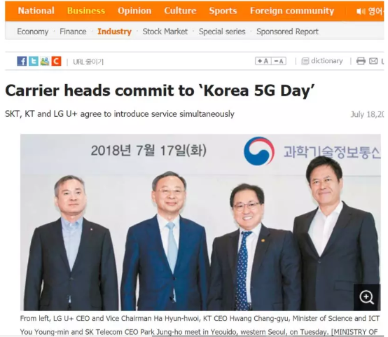Email the article via envelope icon
This screenshot has width=388, height=337.
[x=373, y=61]
